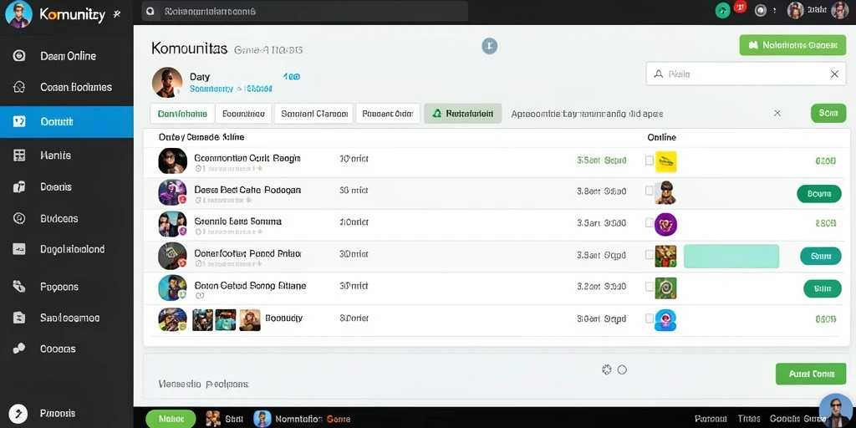Click the star icon beside Komunitzy logo
The width and height of the screenshot is (856, 428).
[116, 15]
